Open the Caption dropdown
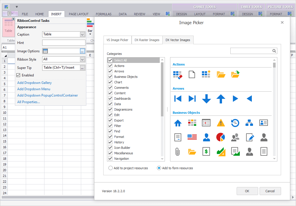The width and height of the screenshot is (296, 206). pyautogui.click(x=82, y=34)
